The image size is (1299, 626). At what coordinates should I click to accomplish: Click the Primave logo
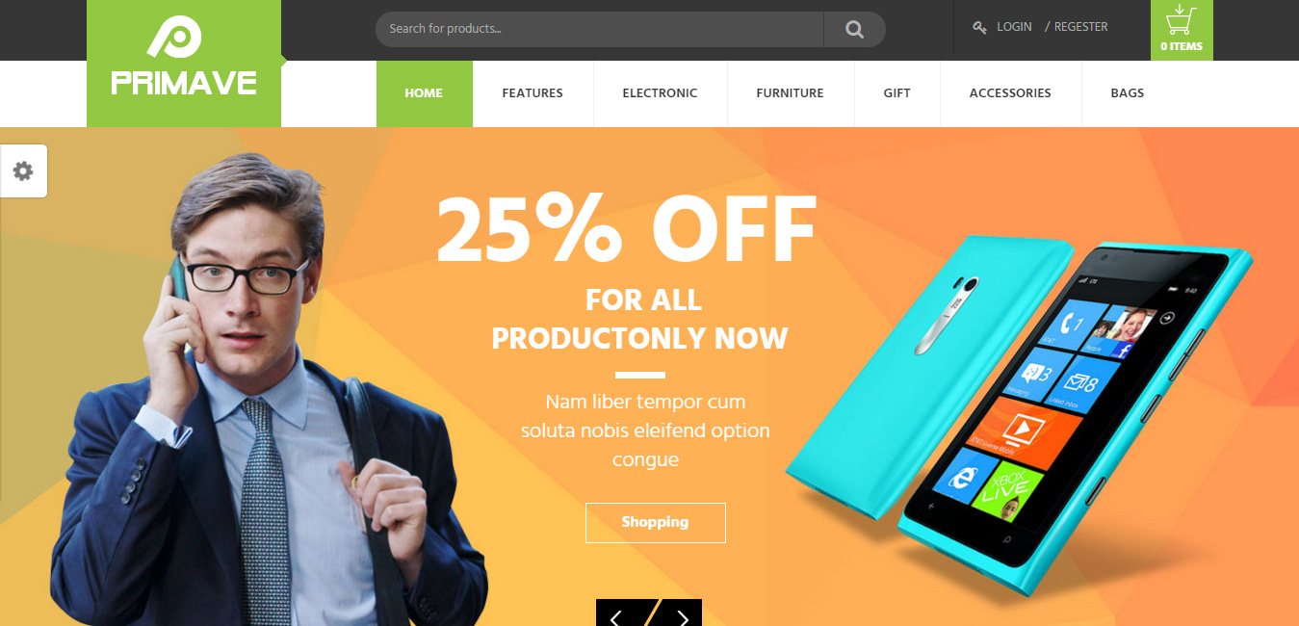click(x=184, y=64)
